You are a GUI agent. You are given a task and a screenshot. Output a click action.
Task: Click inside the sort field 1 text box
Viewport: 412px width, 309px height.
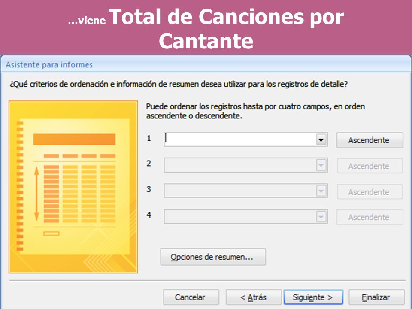point(240,139)
